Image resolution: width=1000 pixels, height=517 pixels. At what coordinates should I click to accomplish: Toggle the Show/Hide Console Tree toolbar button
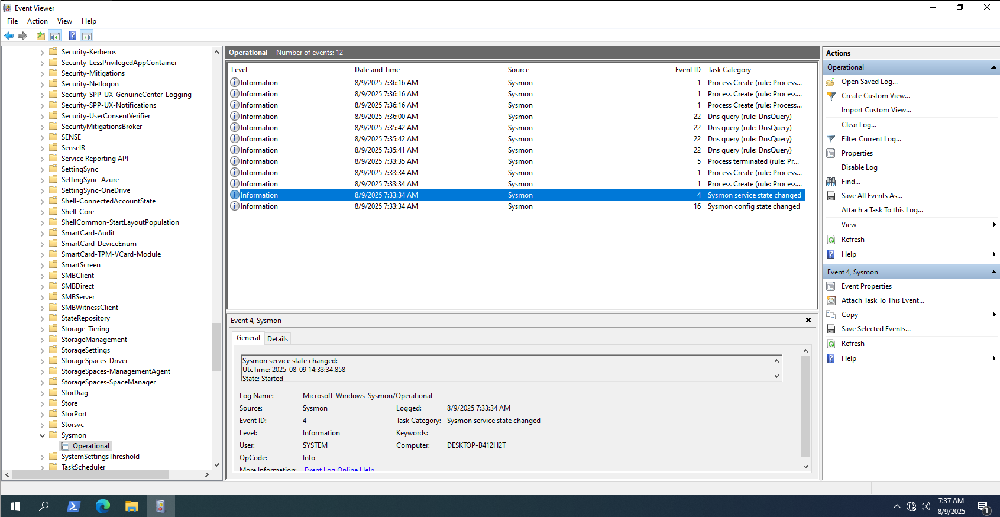[x=55, y=35]
